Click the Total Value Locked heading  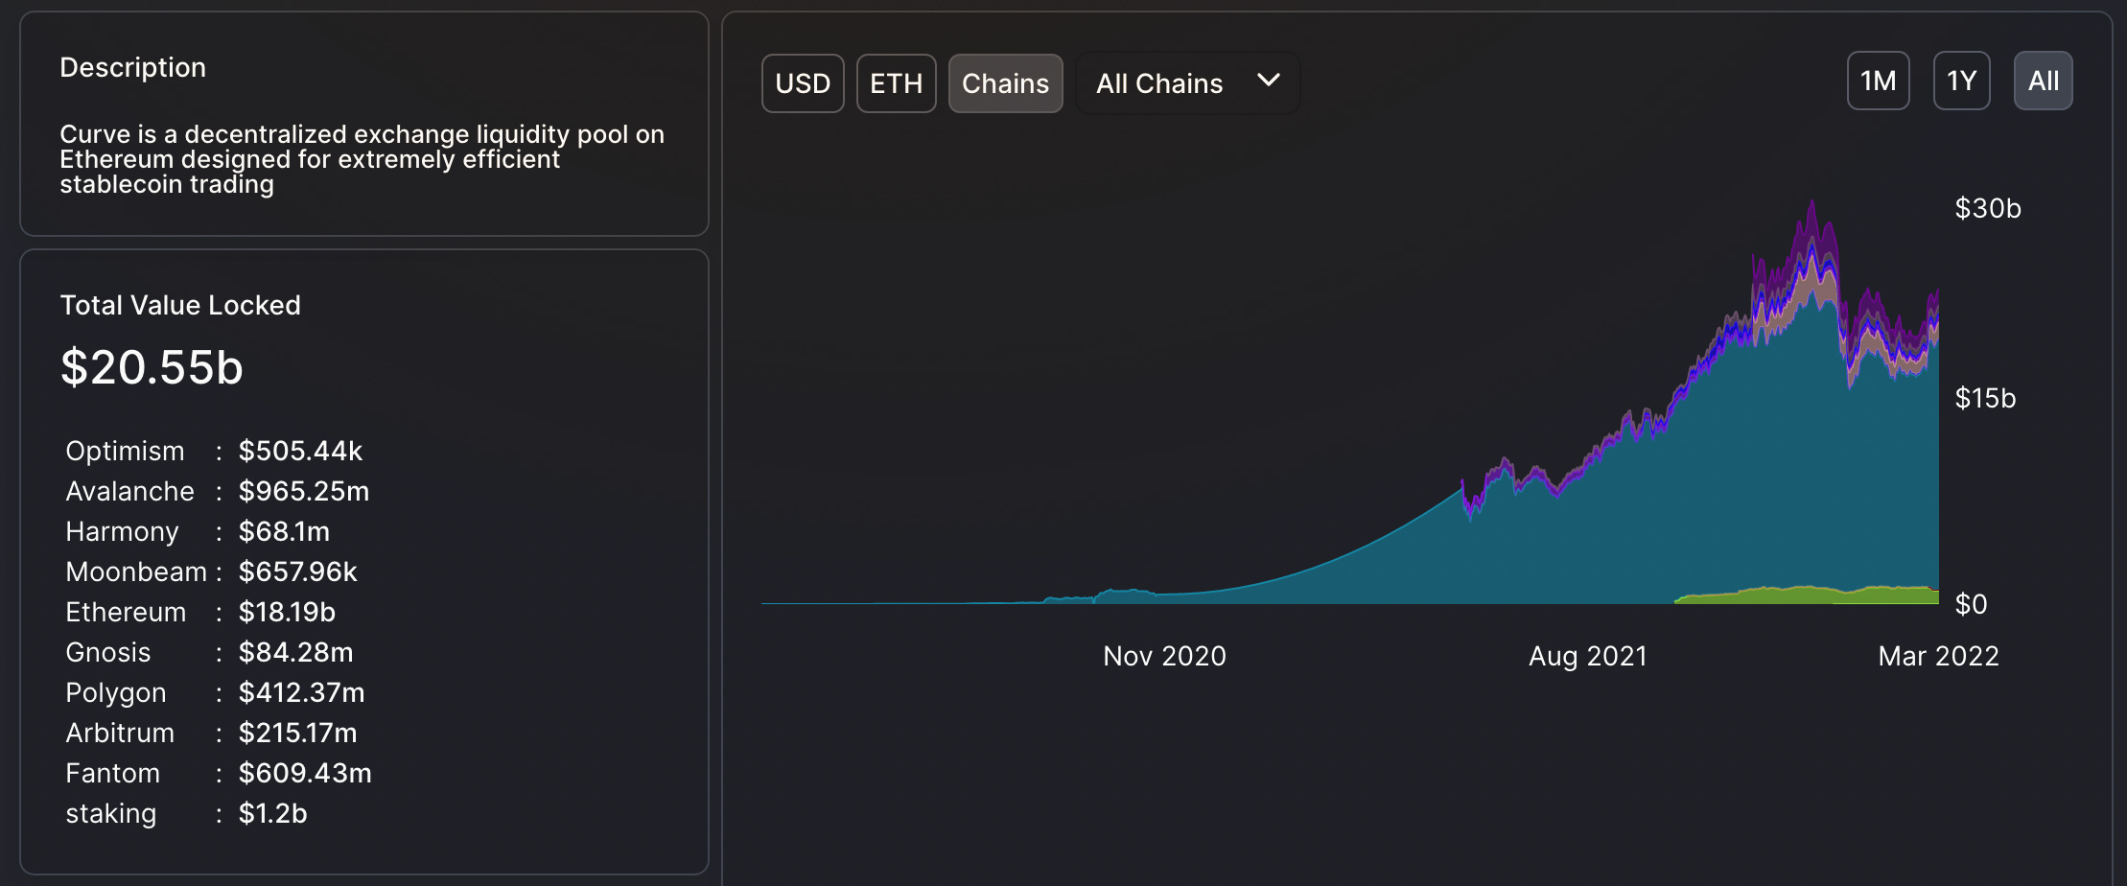(x=180, y=305)
